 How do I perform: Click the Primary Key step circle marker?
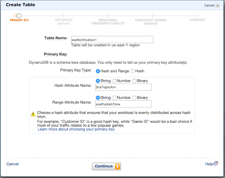(x=19, y=15)
